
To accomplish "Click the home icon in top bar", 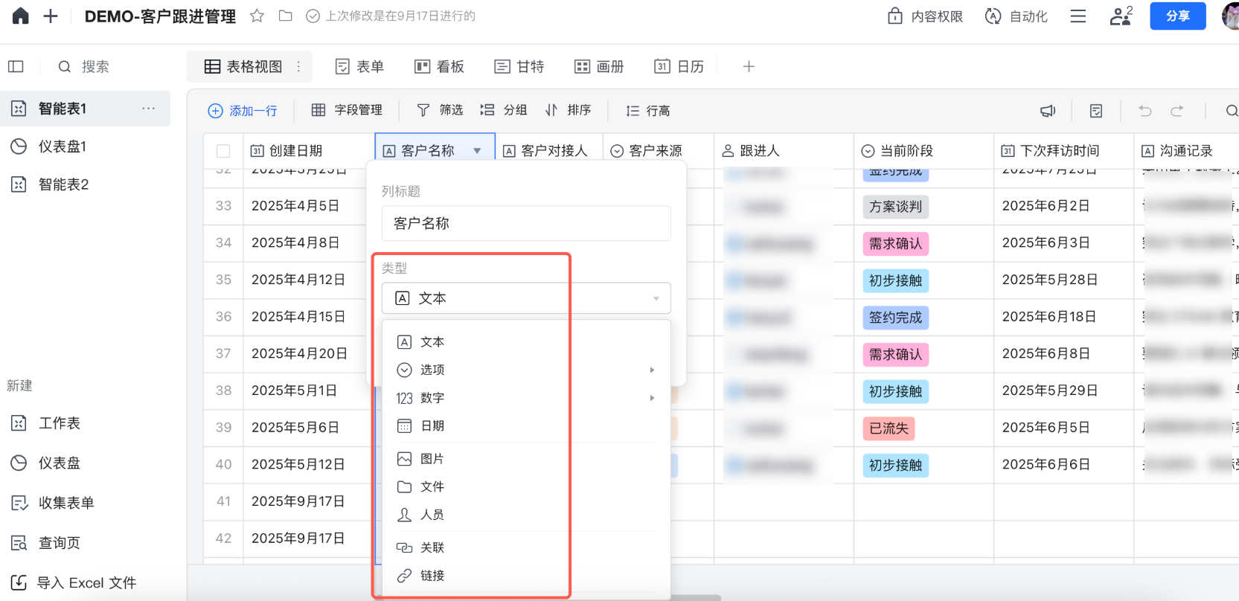I will click(x=21, y=16).
